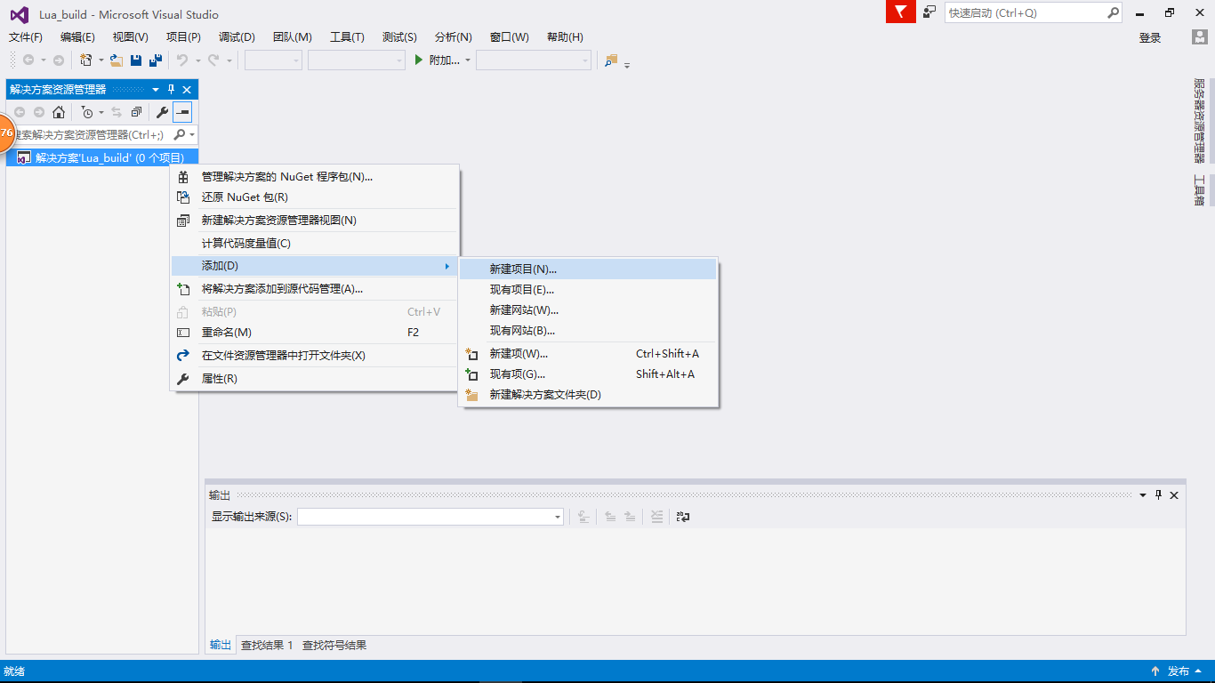
Task: Click the green Start debugging arrow
Action: point(420,60)
